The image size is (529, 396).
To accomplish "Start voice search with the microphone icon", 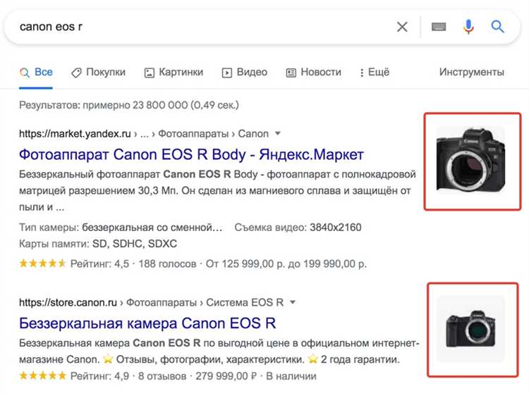I will pyautogui.click(x=468, y=27).
